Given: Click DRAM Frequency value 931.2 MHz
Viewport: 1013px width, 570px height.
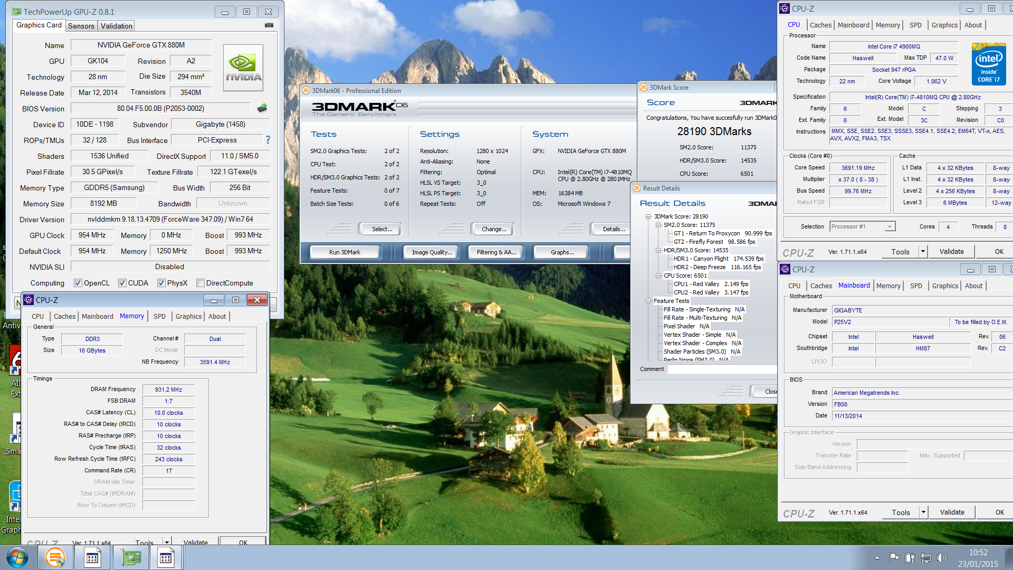Looking at the screenshot, I should click(x=168, y=389).
